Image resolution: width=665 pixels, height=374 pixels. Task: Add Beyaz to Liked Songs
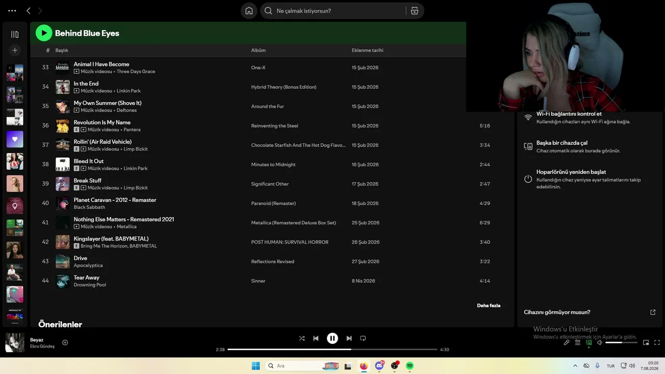(65, 342)
